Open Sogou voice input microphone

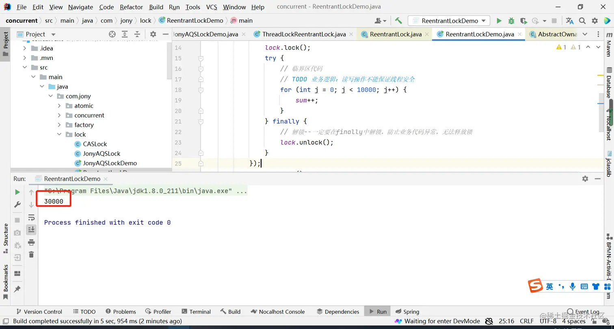573,286
